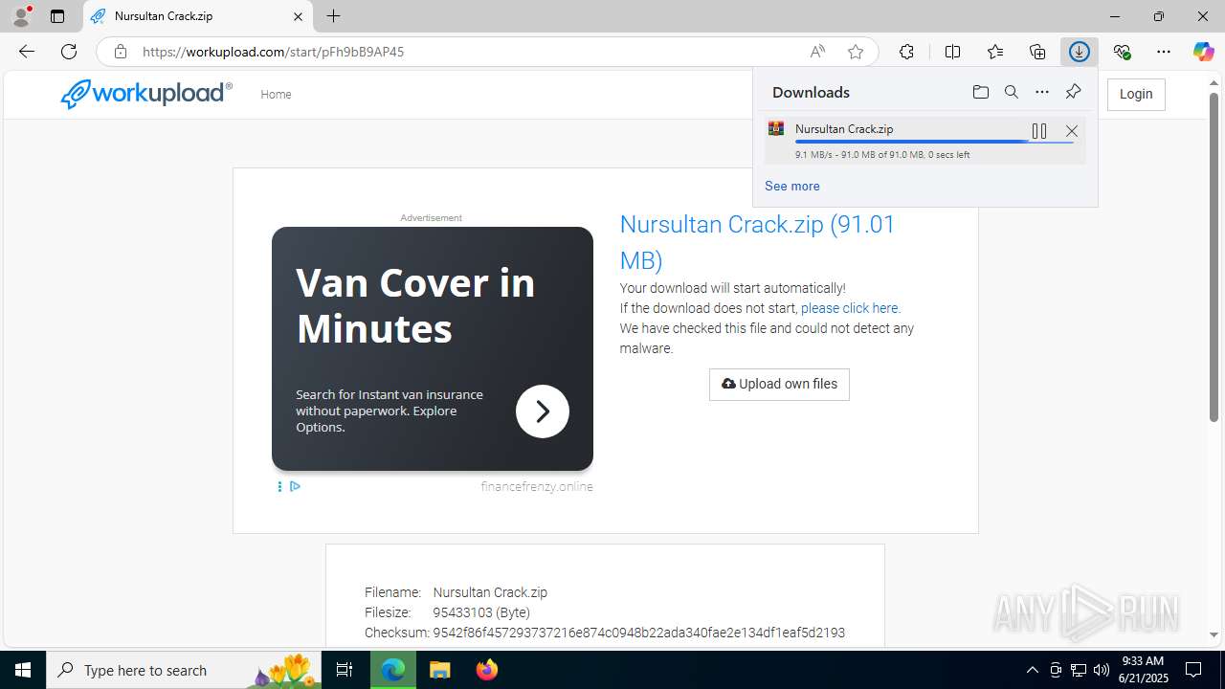Viewport: 1225px width, 689px height.
Task: Click ad options dots icon
Action: 279,486
